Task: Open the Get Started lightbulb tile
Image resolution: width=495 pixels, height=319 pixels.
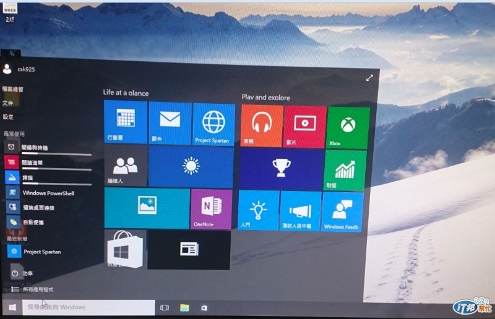Action: pos(259,210)
